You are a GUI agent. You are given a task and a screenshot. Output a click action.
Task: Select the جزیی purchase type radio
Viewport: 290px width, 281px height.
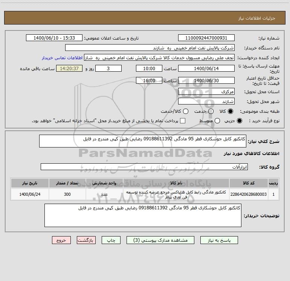(x=240, y=121)
